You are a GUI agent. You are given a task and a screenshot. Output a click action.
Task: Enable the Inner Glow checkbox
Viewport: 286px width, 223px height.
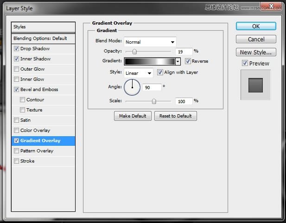pyautogui.click(x=16, y=79)
